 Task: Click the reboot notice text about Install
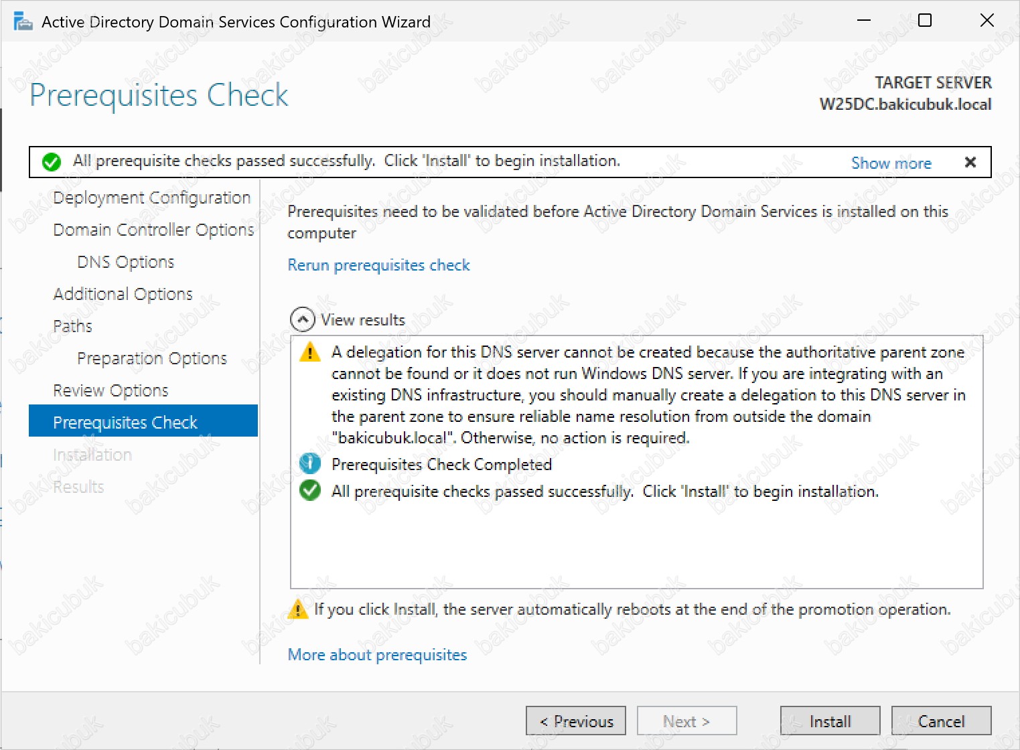632,609
